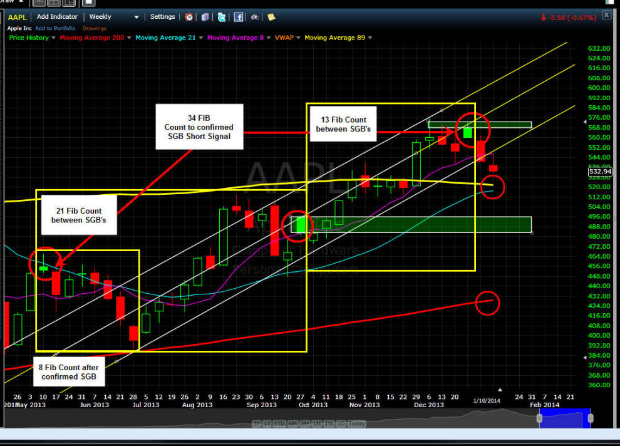Set range to 1Y
The height and width of the screenshot is (446, 620).
tap(267, 423)
